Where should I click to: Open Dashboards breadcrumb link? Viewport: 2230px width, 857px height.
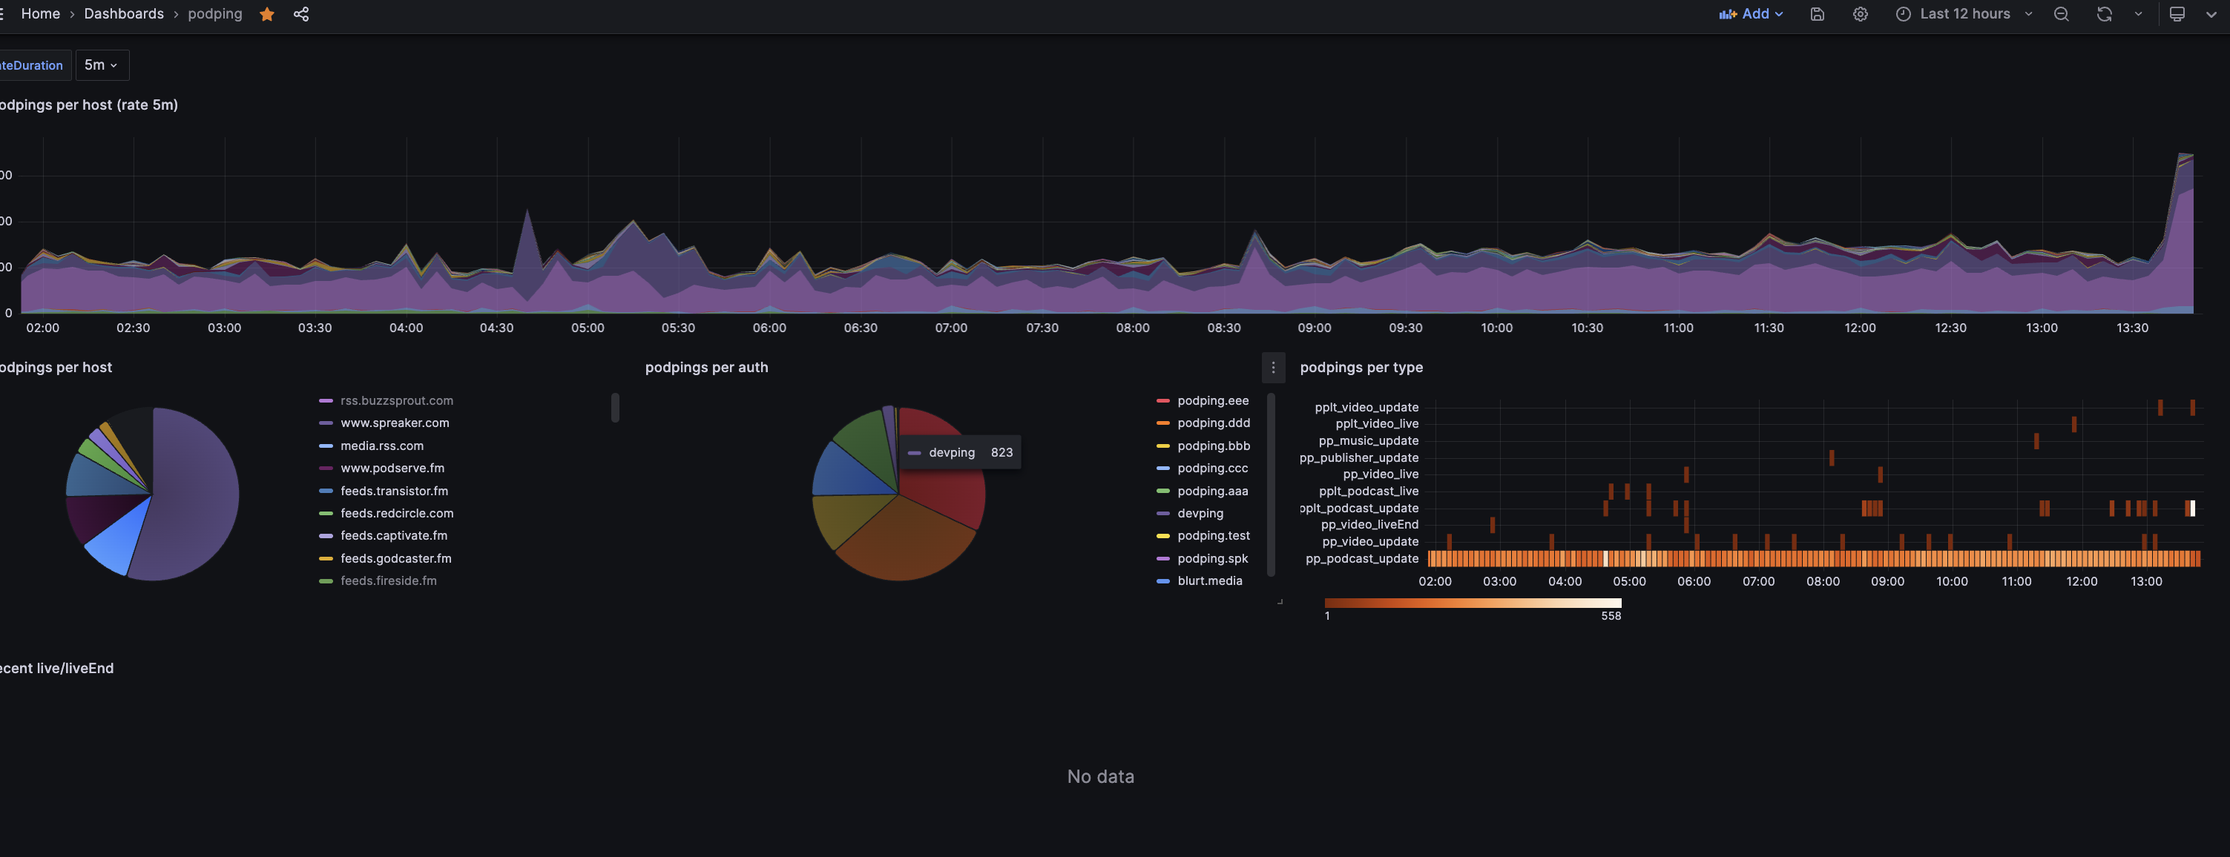(x=124, y=14)
